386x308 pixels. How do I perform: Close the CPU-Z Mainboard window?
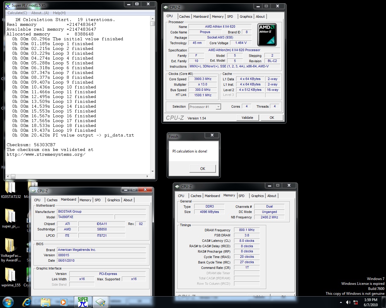pos(145,189)
